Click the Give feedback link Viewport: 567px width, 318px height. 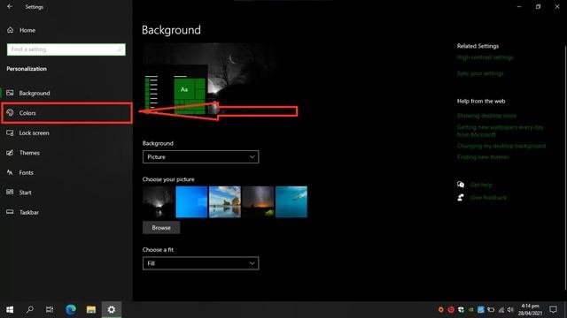point(488,198)
